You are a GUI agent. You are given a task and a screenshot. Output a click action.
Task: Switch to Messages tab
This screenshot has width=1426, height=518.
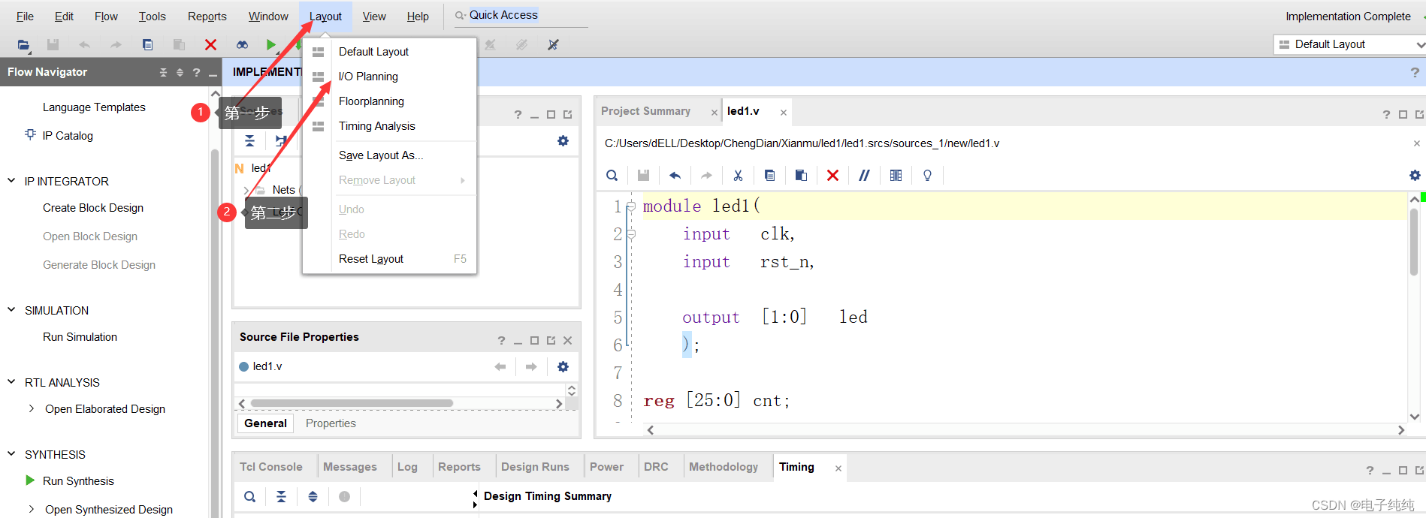pyautogui.click(x=350, y=467)
